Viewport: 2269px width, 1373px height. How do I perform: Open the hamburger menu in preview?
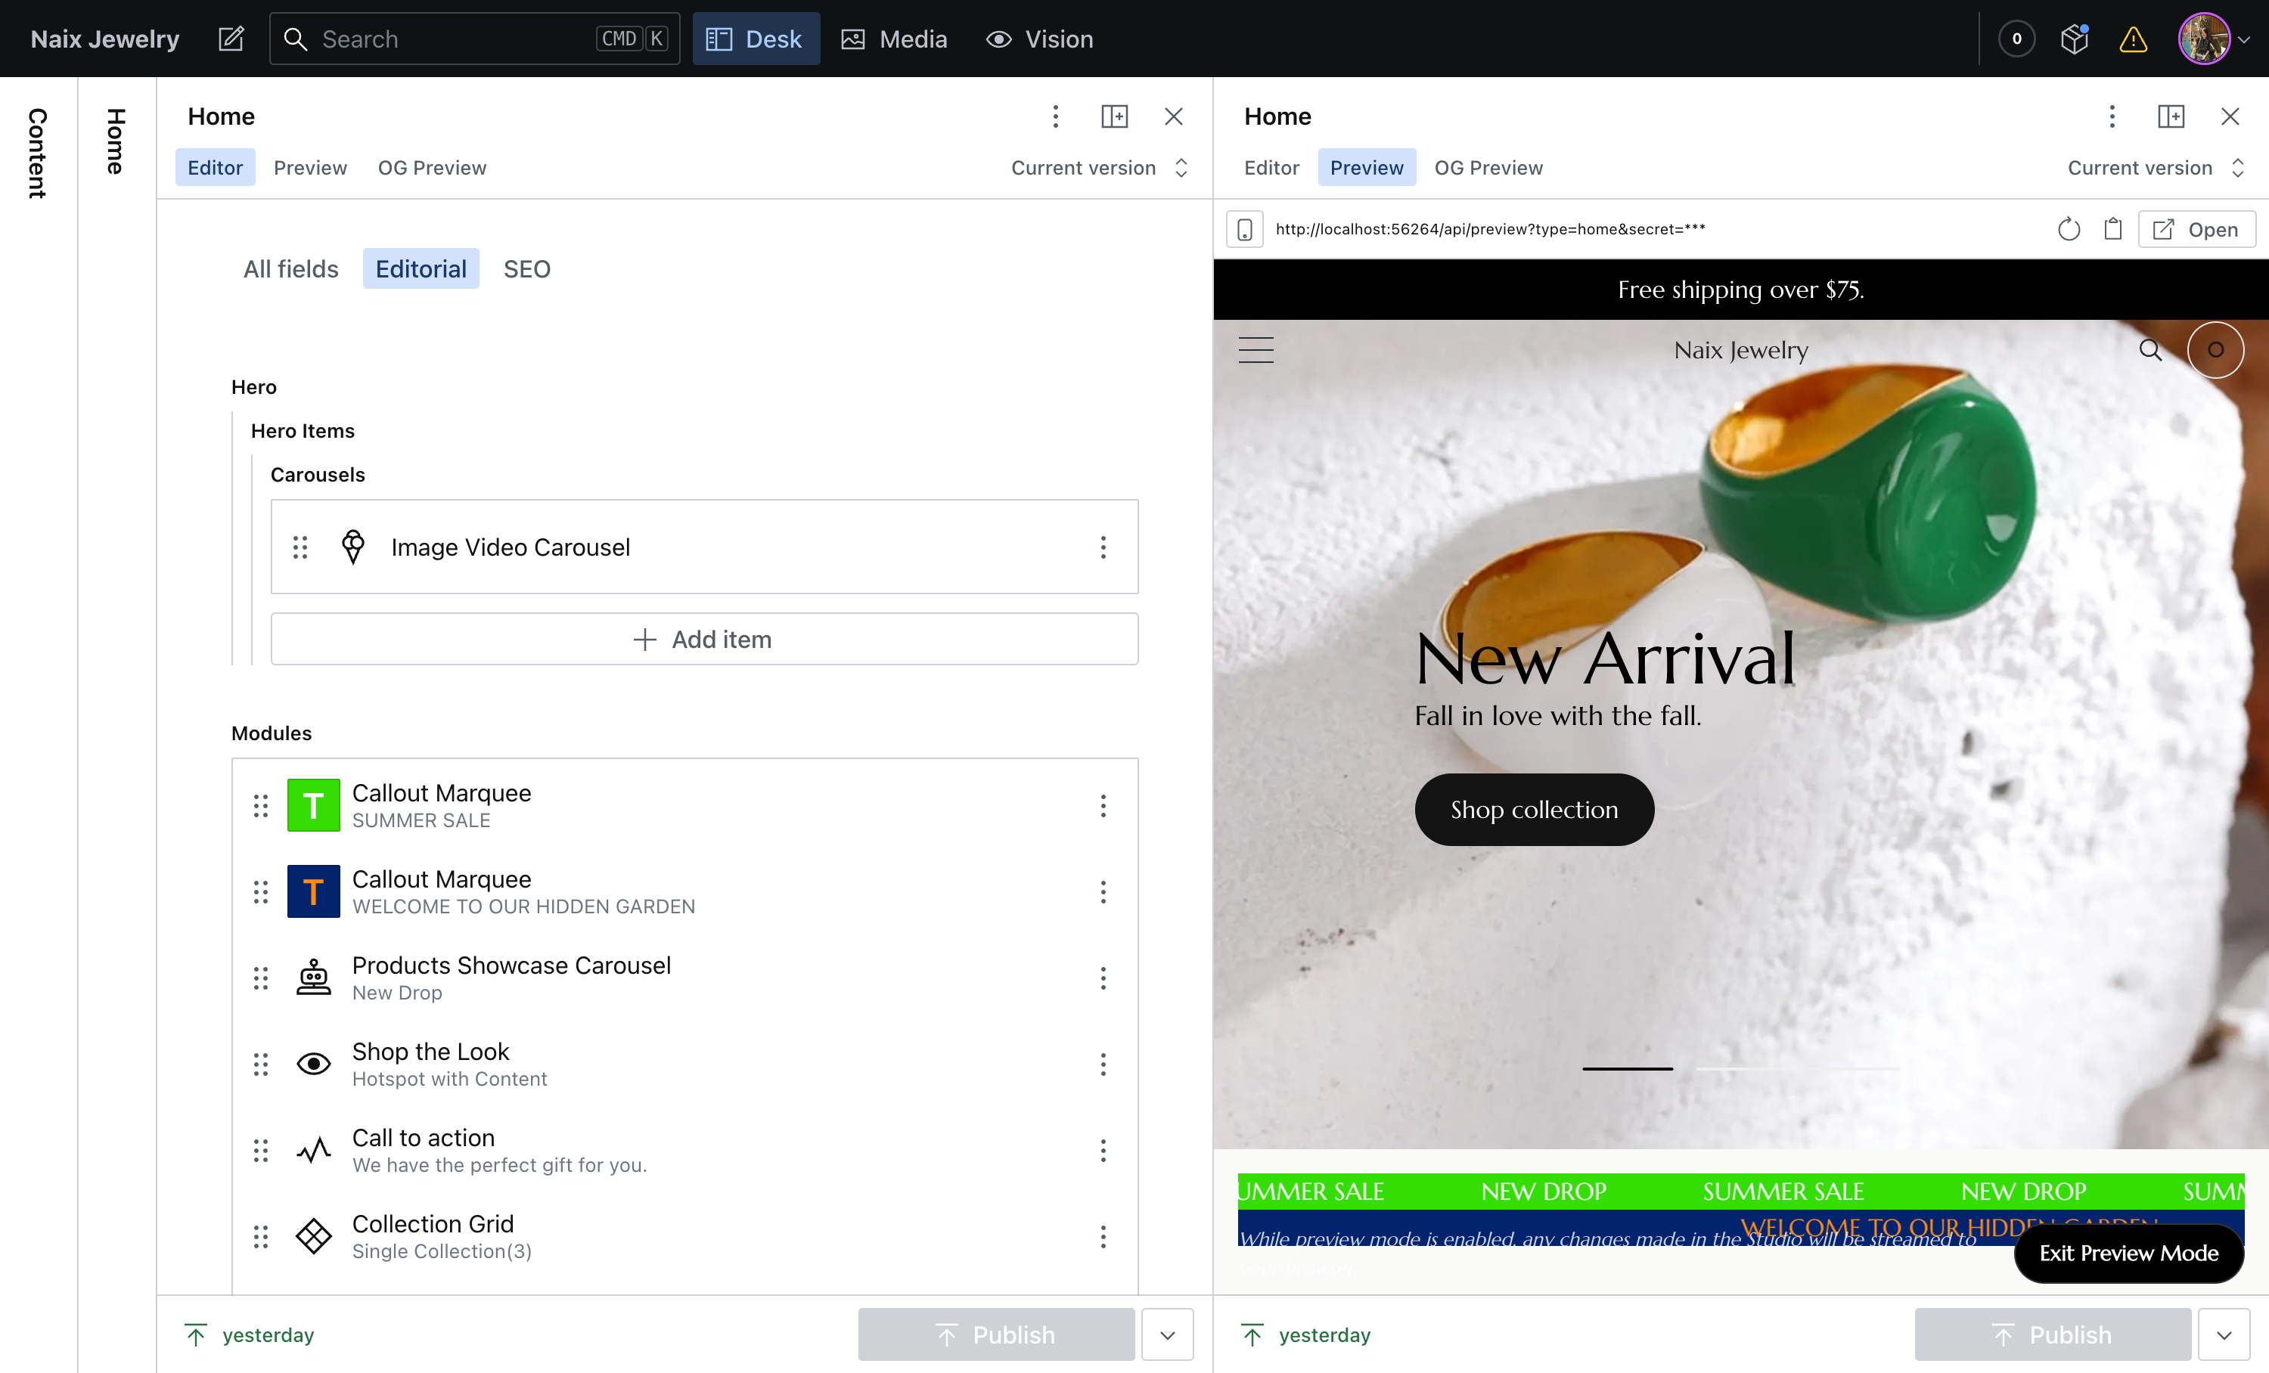coord(1255,350)
